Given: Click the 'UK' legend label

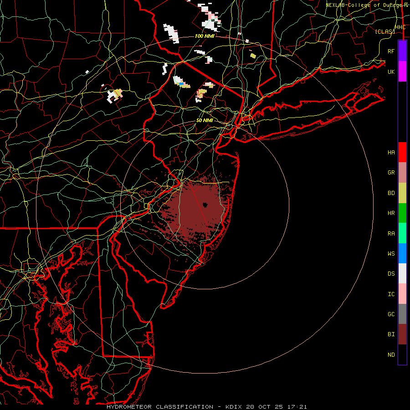Looking at the screenshot, I should coord(391,72).
